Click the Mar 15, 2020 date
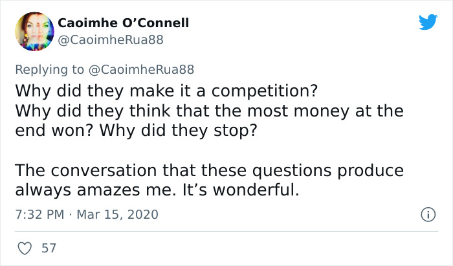This screenshot has height=266, width=453. coord(116,214)
